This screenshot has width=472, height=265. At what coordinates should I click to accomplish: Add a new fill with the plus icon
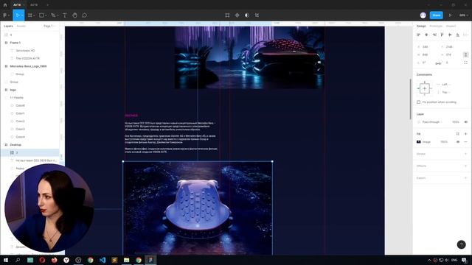click(465, 134)
